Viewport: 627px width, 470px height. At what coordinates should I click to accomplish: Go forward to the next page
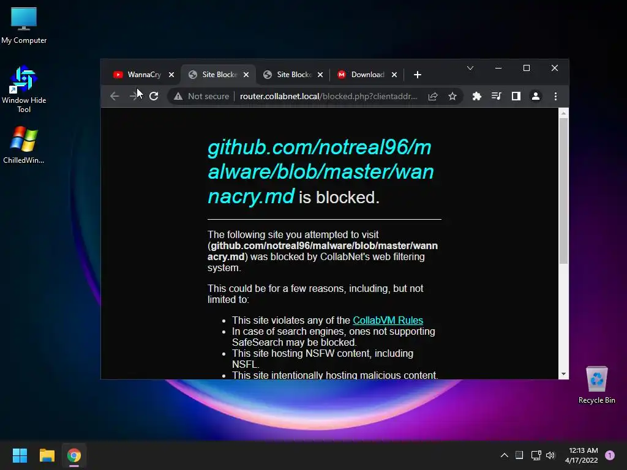point(134,96)
